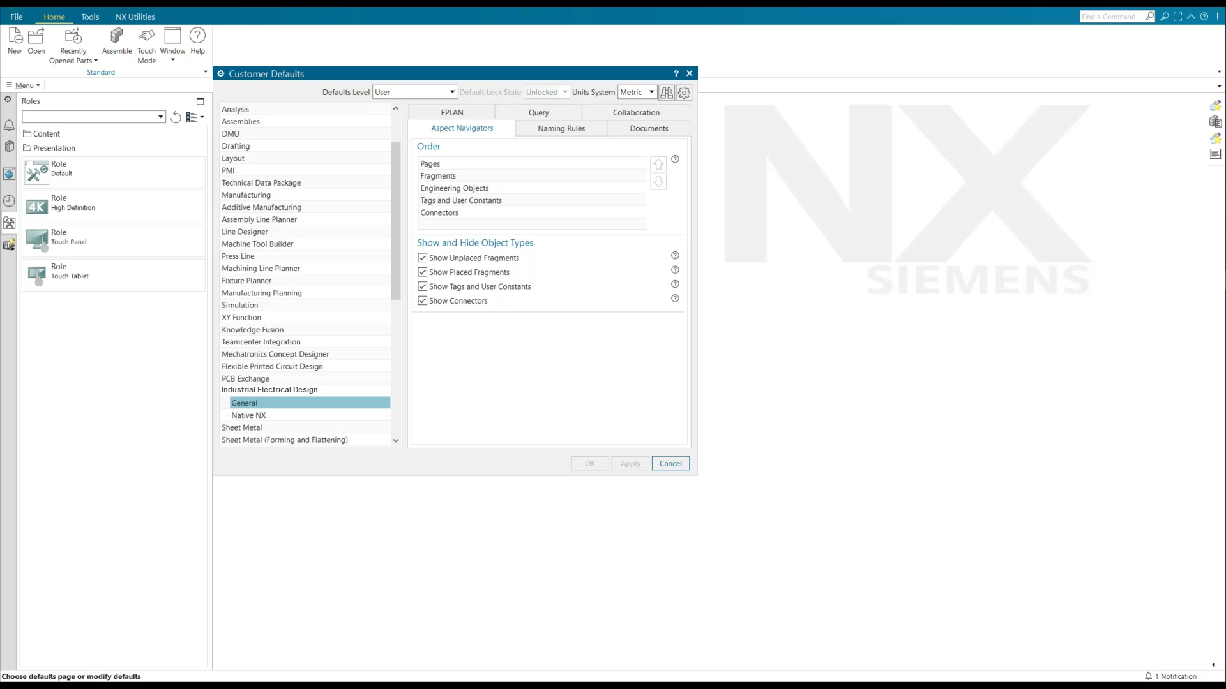This screenshot has width=1226, height=689.
Task: Expand the Recently Opened Parts dropdown
Action: (96, 61)
